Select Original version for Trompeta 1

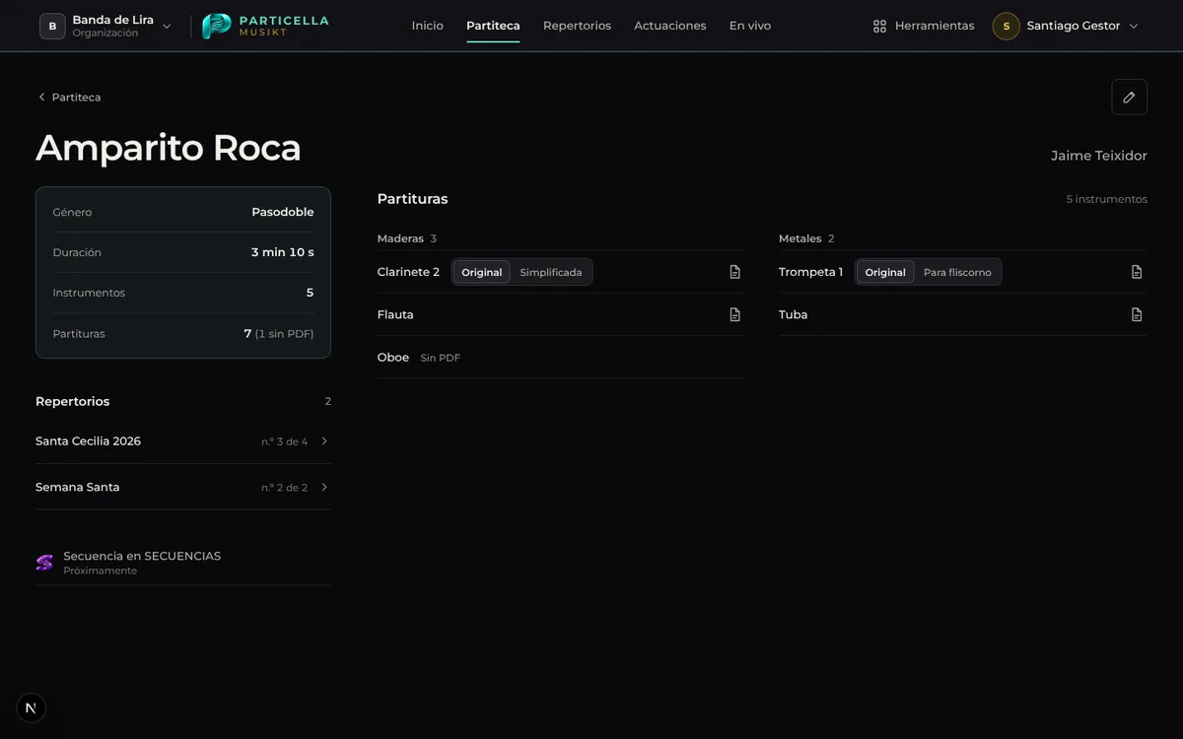[885, 272]
